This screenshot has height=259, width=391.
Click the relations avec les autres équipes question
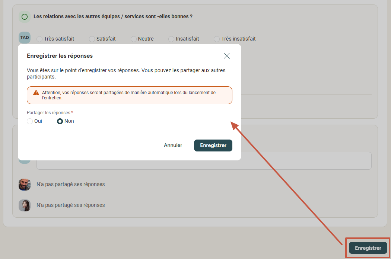click(x=113, y=16)
